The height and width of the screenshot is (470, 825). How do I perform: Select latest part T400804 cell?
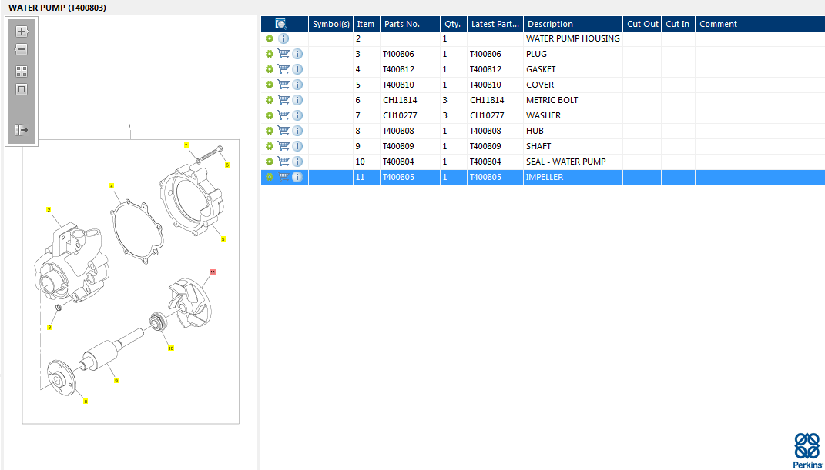[x=495, y=162]
